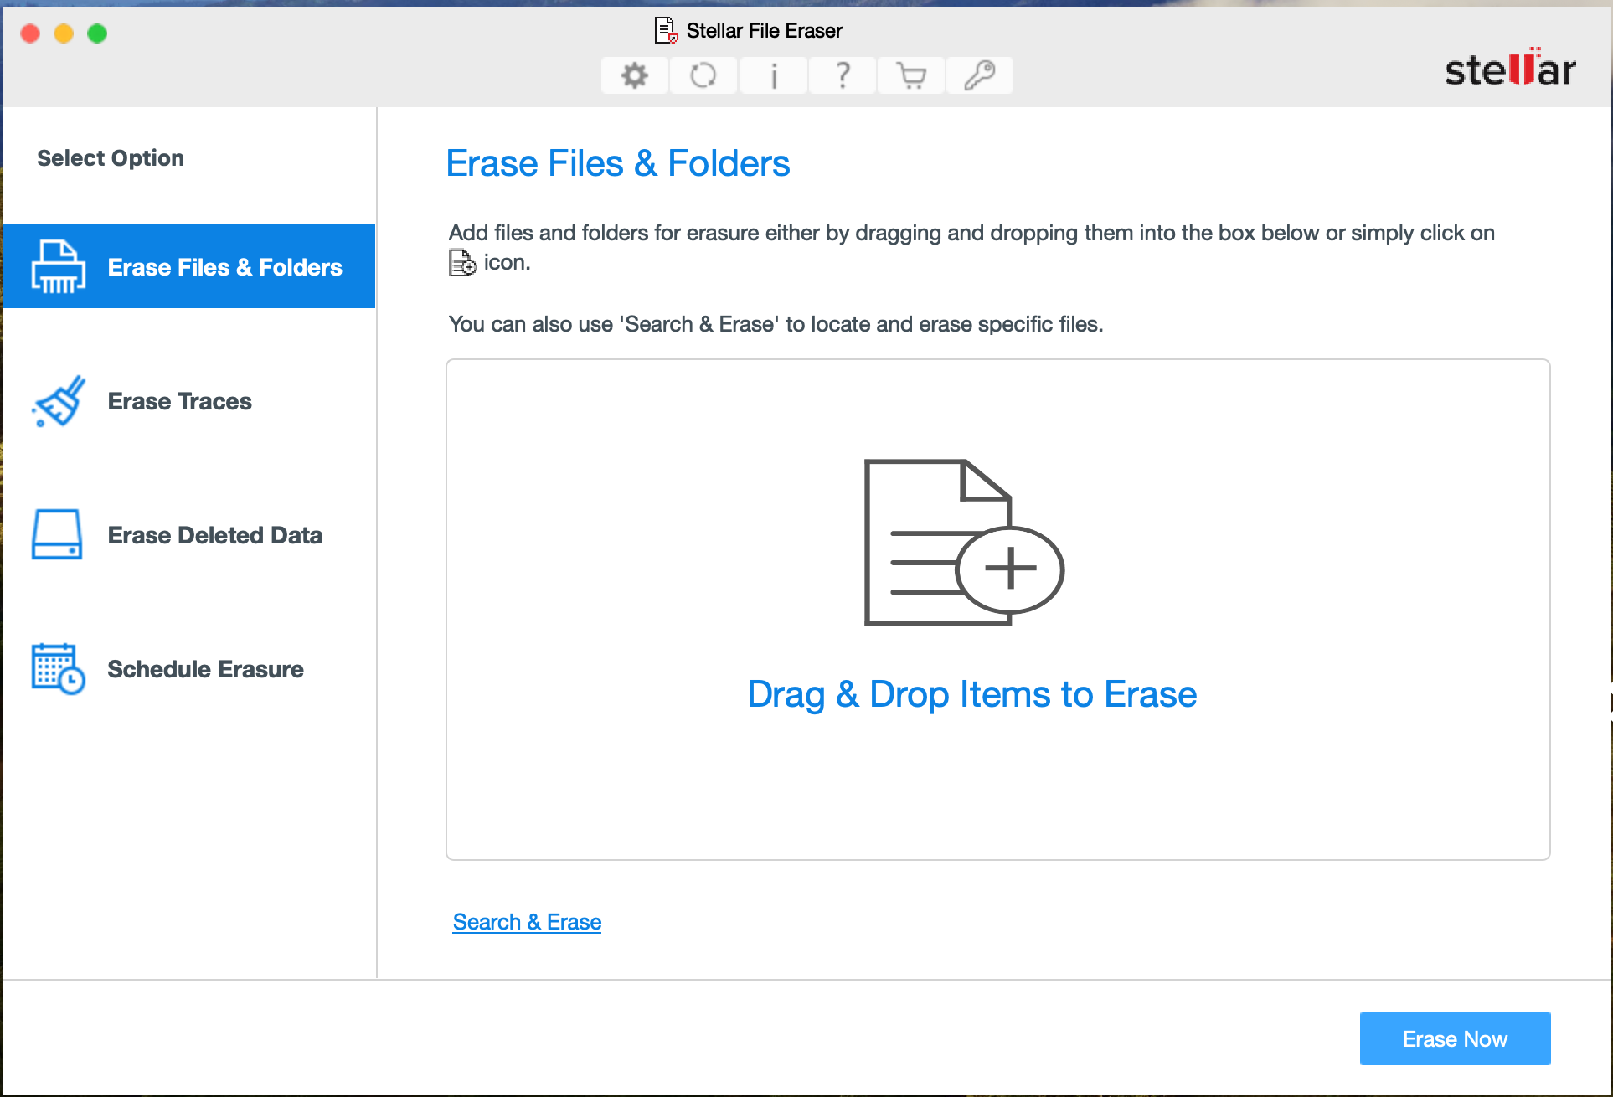The height and width of the screenshot is (1097, 1613).
Task: Switch to Erase Deleted Data
Action: (214, 534)
